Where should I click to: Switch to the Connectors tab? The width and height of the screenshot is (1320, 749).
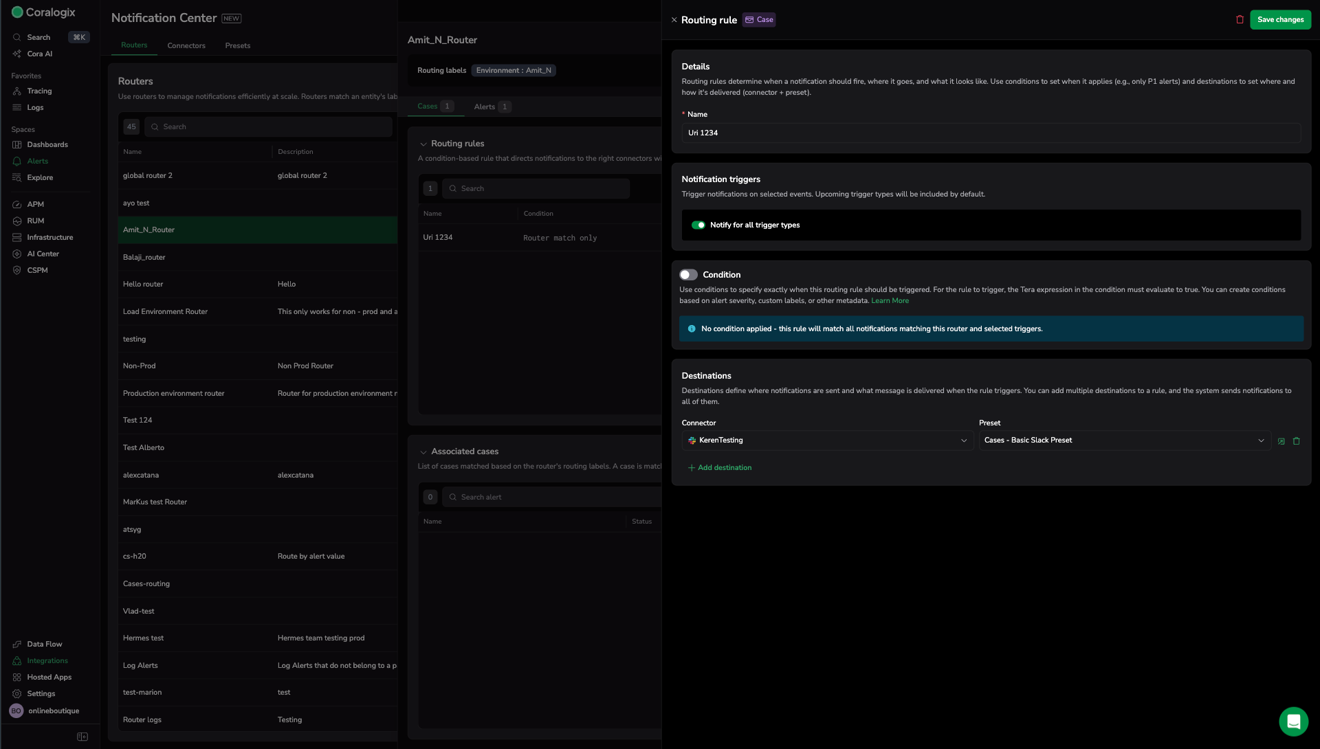pos(186,45)
